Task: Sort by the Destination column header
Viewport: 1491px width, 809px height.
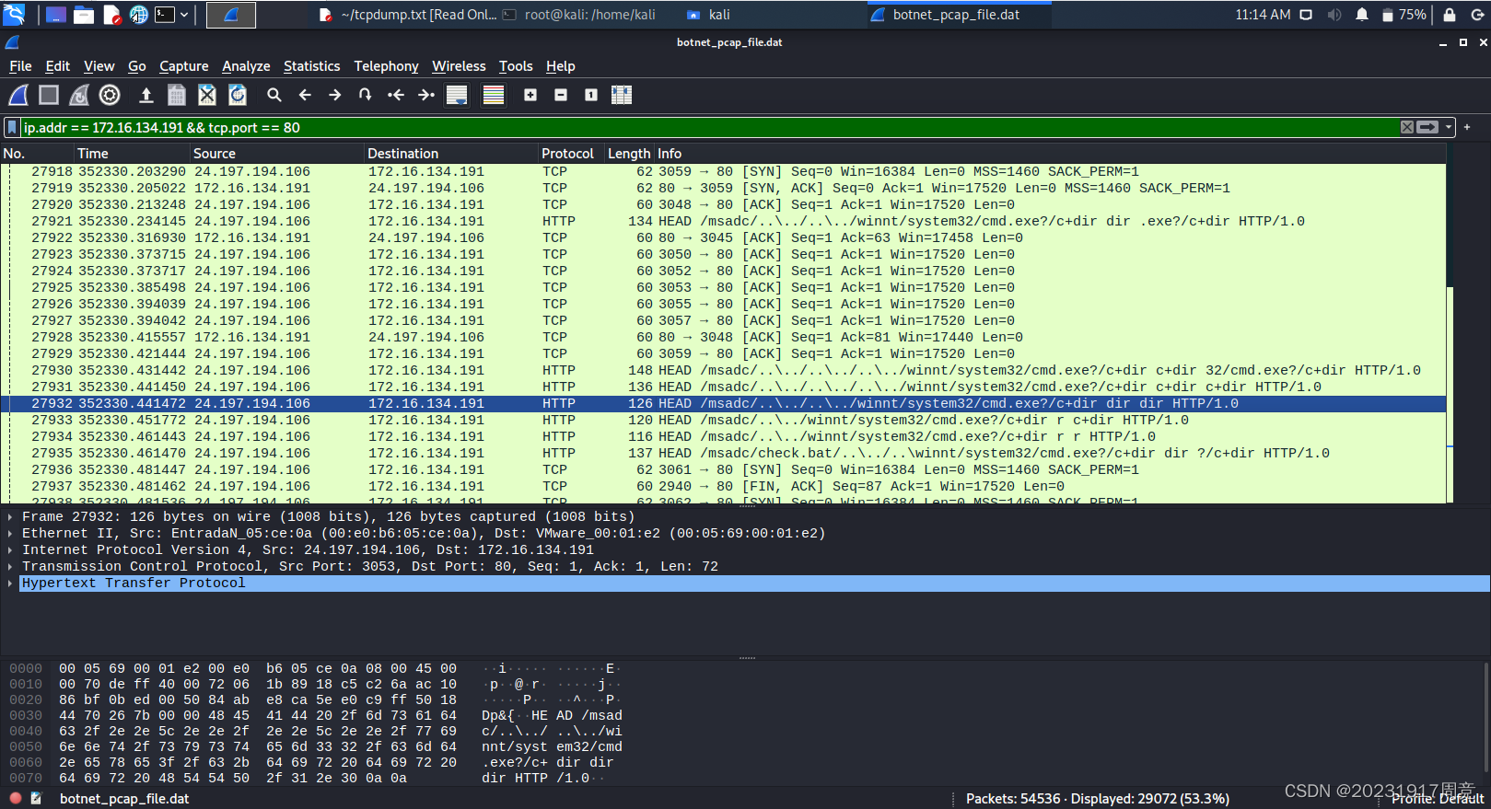Action: [450, 154]
